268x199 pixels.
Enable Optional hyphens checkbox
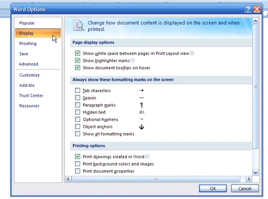pos(78,119)
